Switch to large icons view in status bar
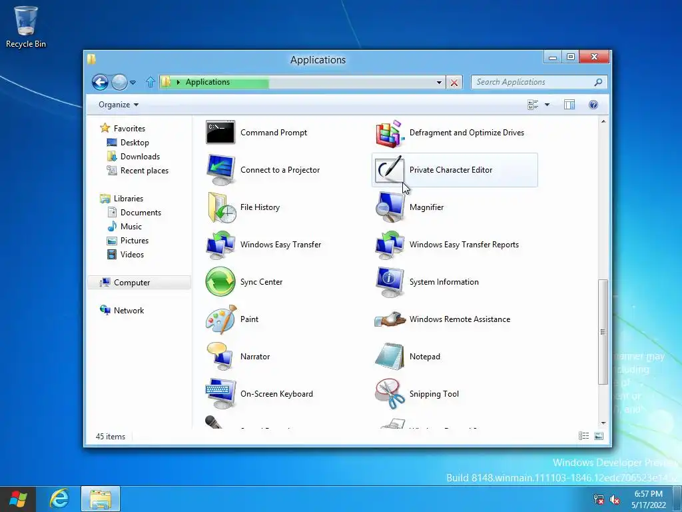 click(599, 436)
